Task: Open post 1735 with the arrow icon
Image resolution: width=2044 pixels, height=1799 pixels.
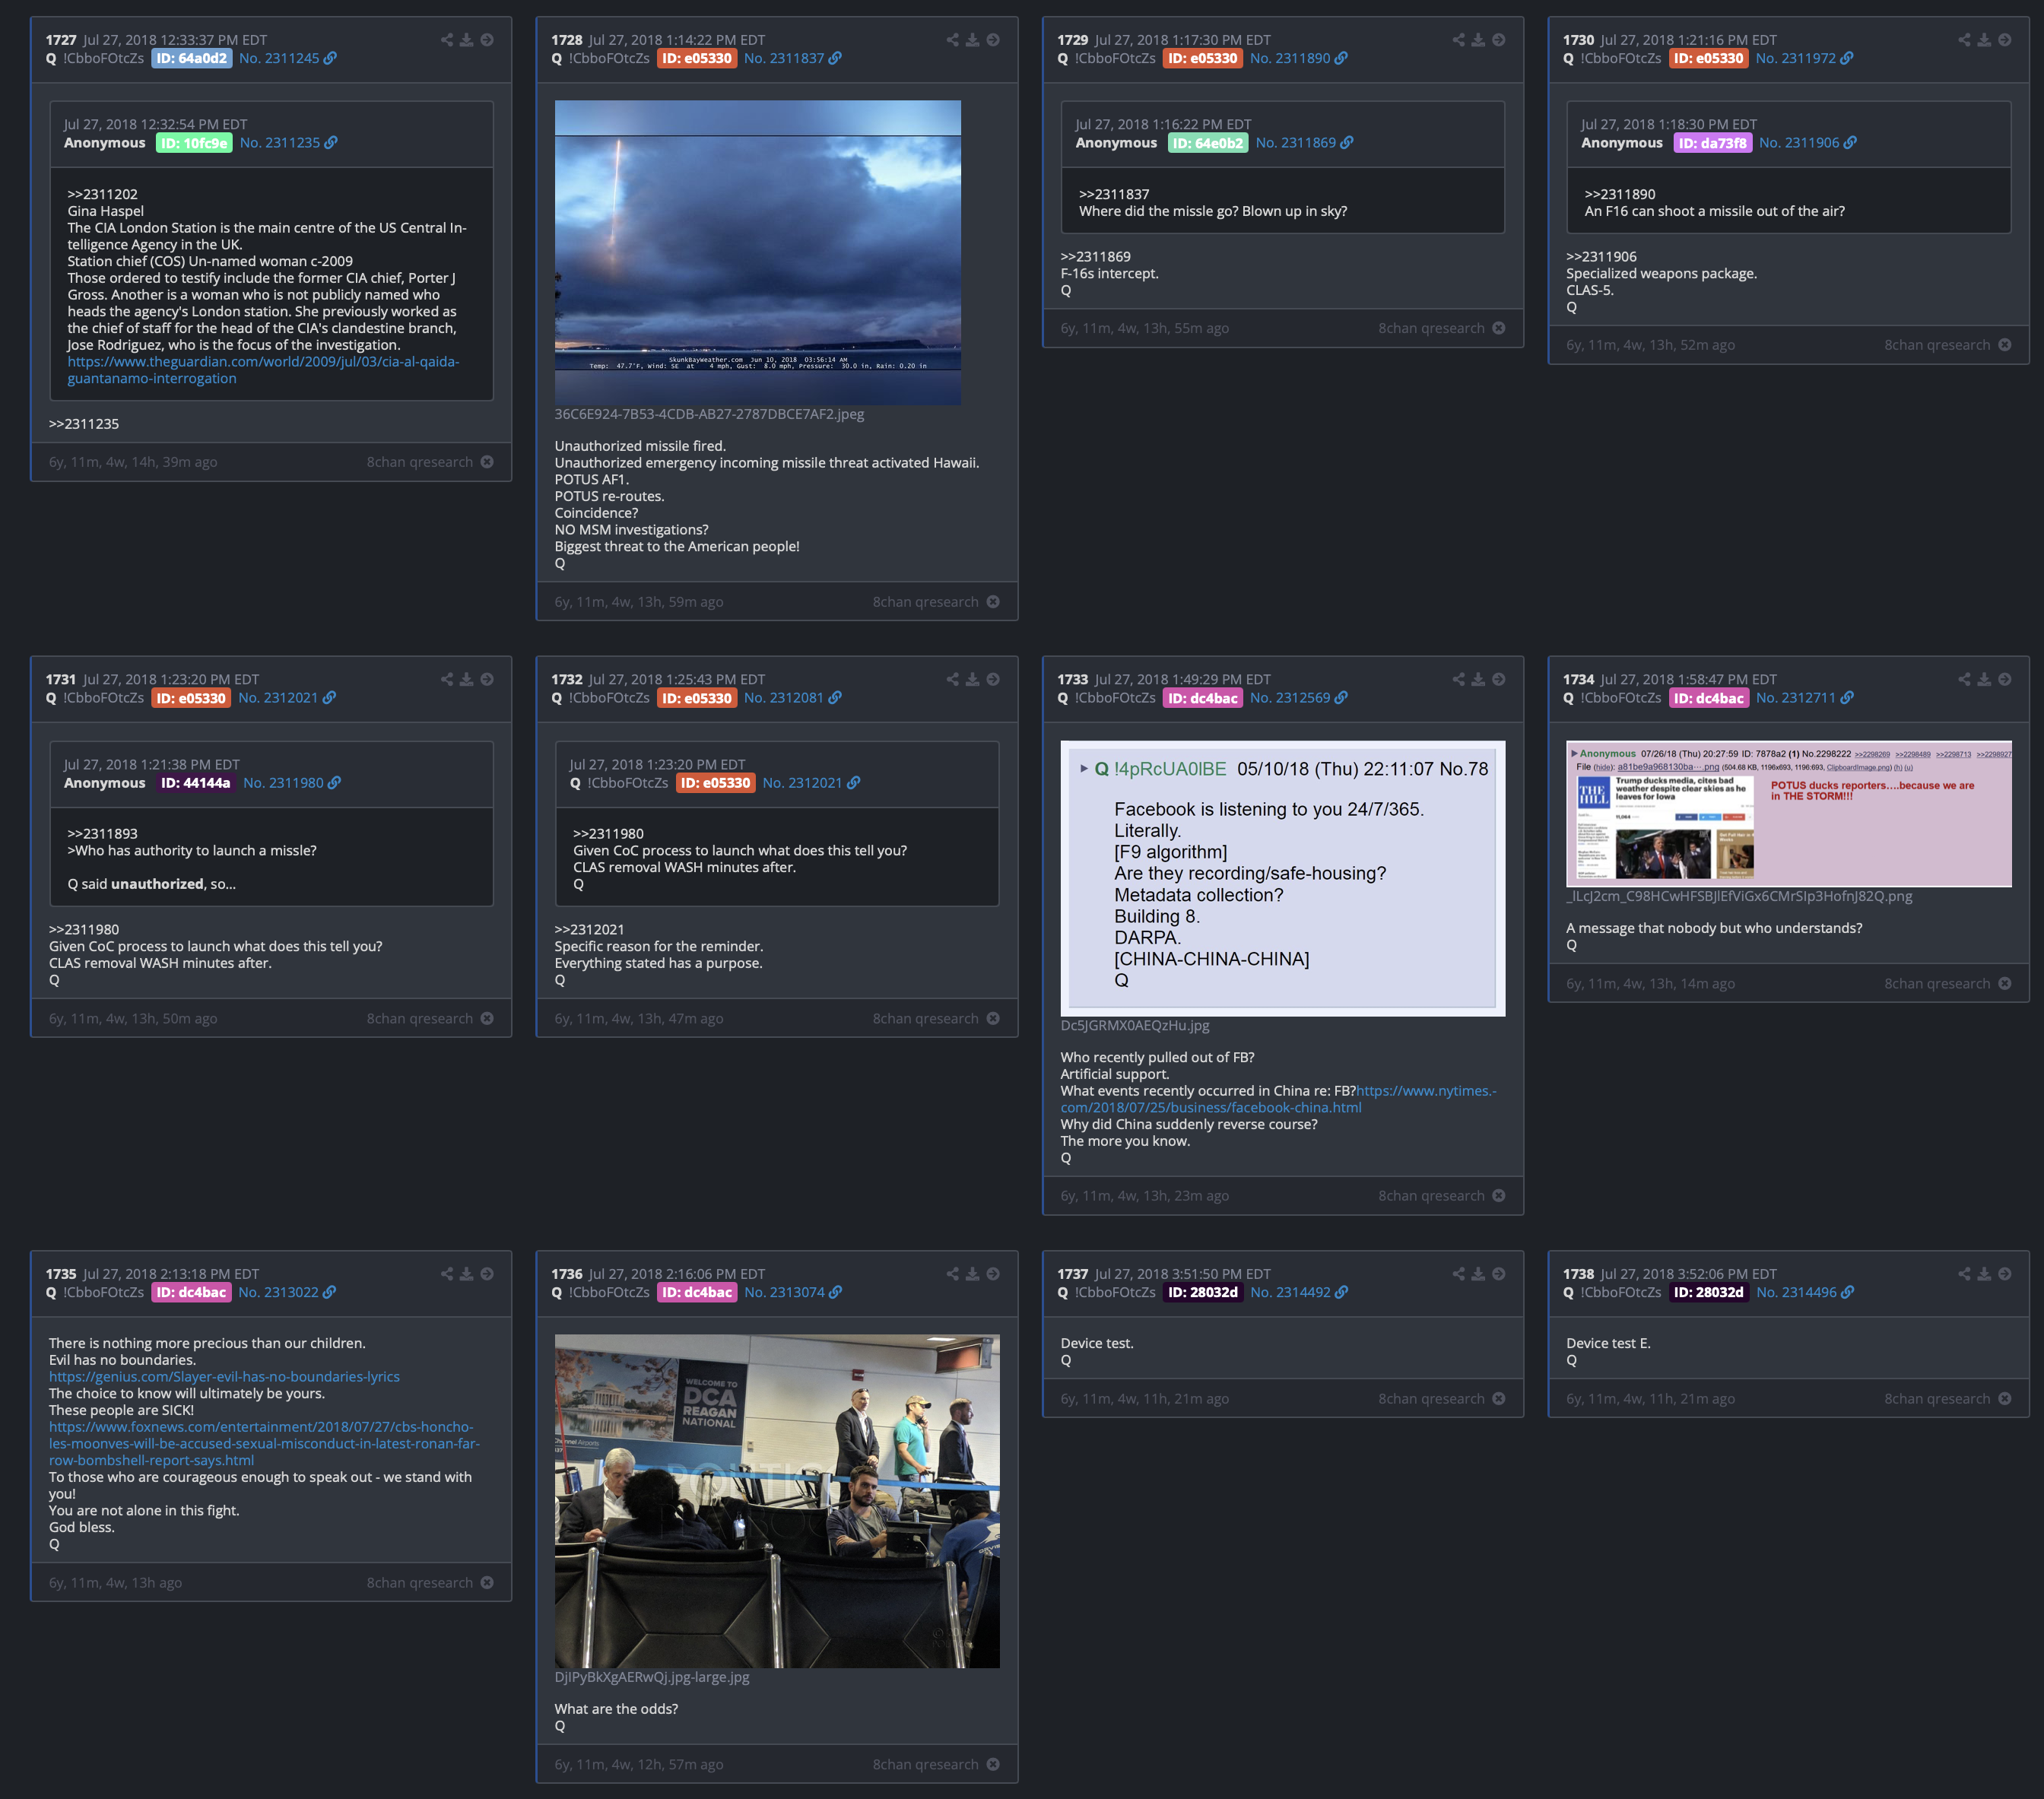Action: pyautogui.click(x=487, y=1274)
